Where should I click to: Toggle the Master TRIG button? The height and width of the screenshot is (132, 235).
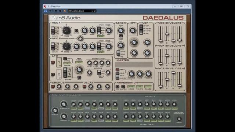coord(117,70)
